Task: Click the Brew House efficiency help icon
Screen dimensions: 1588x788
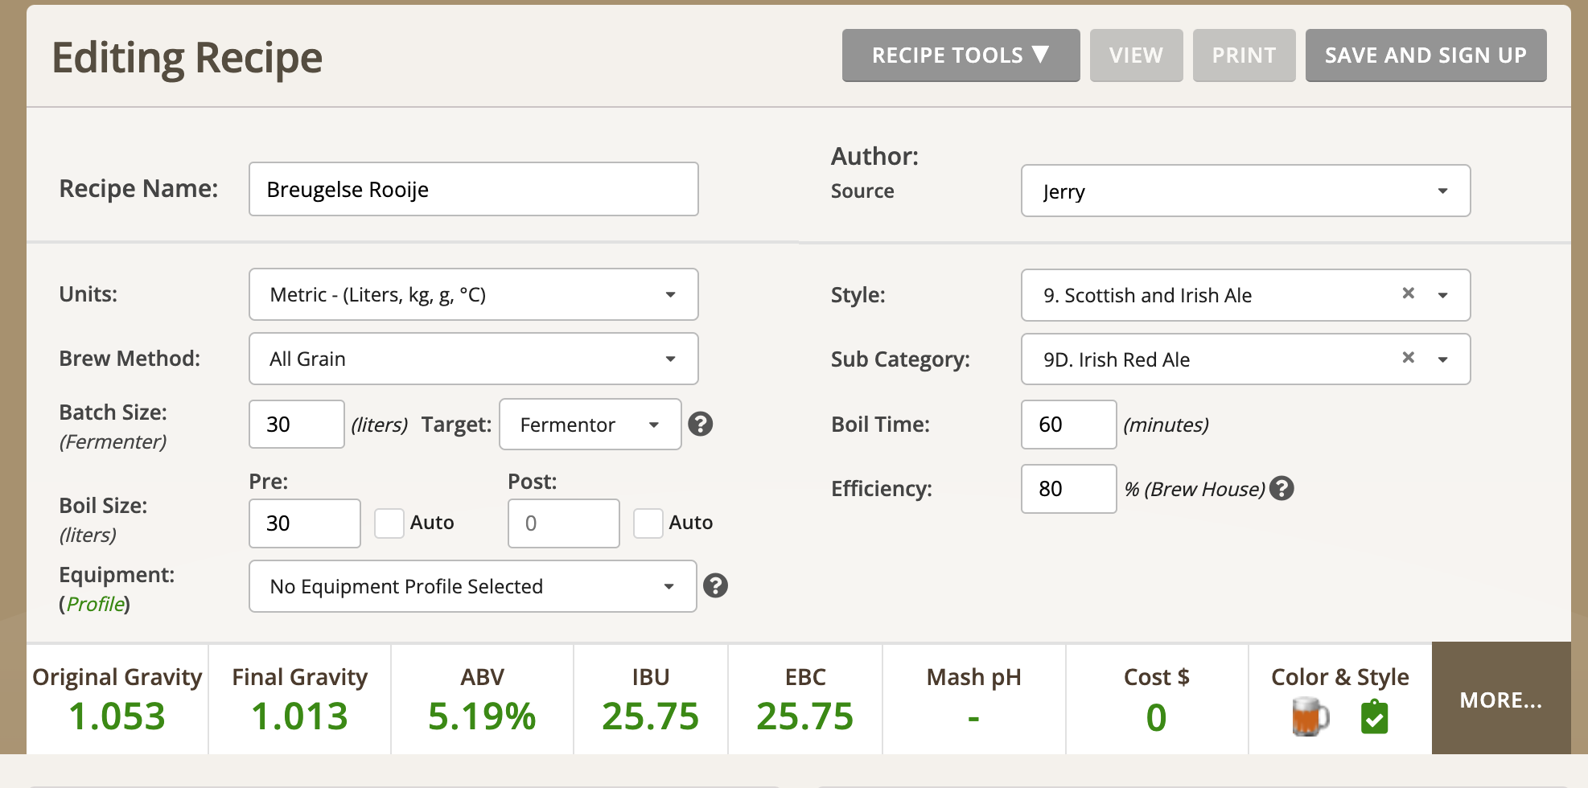Action: tap(1282, 488)
